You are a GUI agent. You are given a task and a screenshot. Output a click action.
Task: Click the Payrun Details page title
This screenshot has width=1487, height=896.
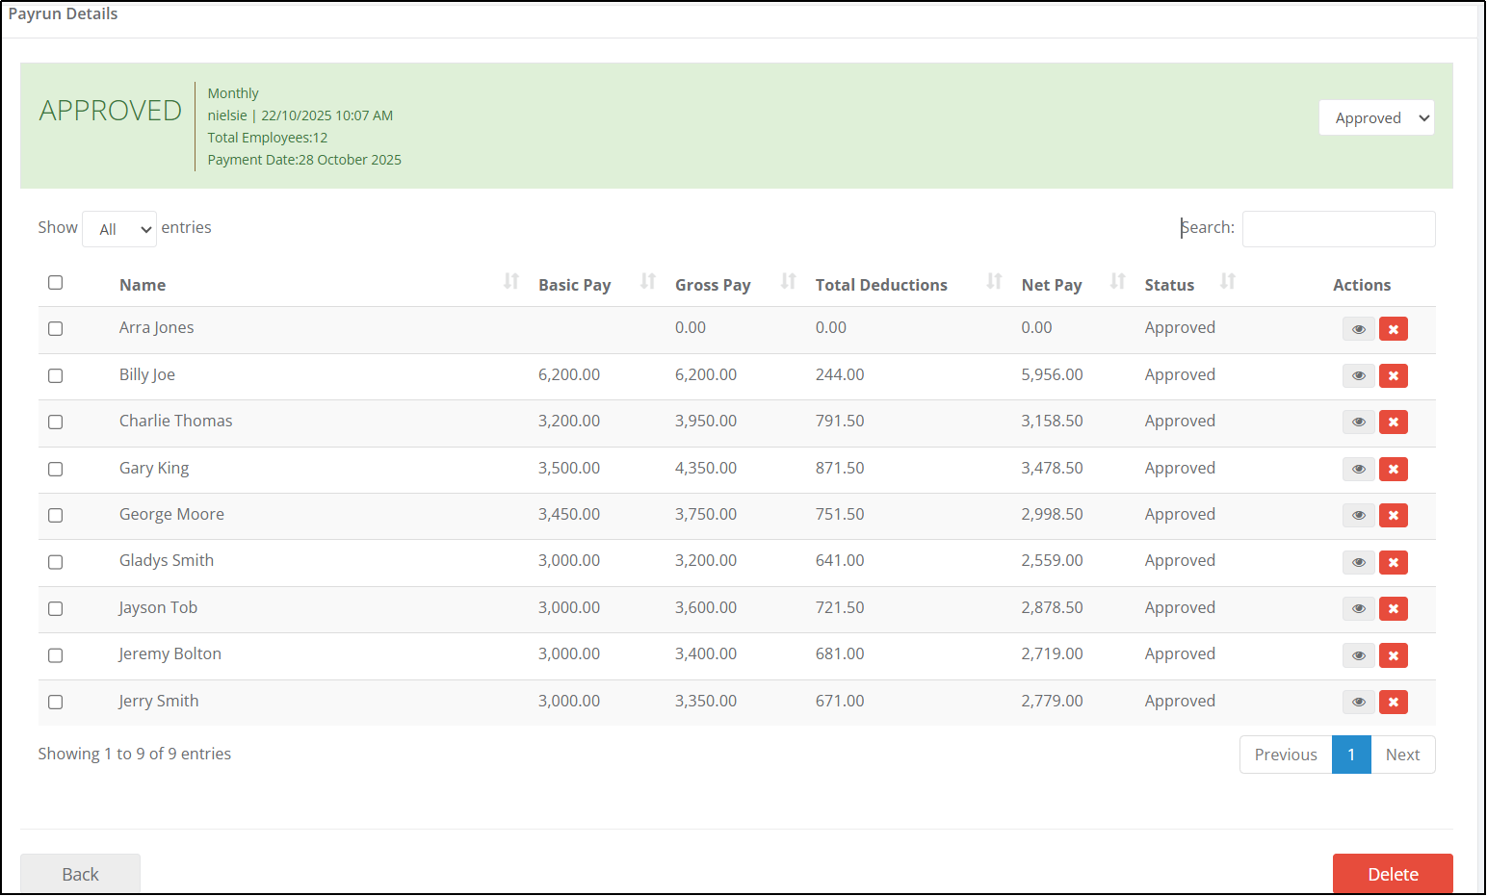[x=64, y=13]
